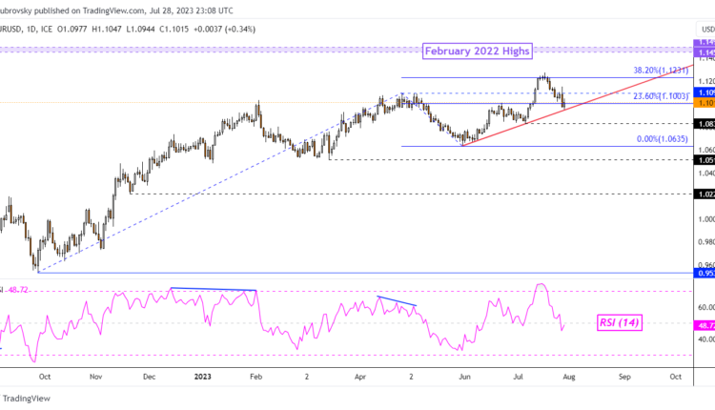Image resolution: width=715 pixels, height=410 pixels.
Task: Click the pink RSI value tag on right axis
Action: [x=704, y=323]
